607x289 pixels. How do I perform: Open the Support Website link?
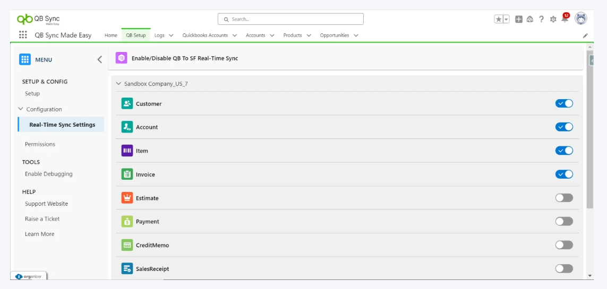click(x=46, y=204)
